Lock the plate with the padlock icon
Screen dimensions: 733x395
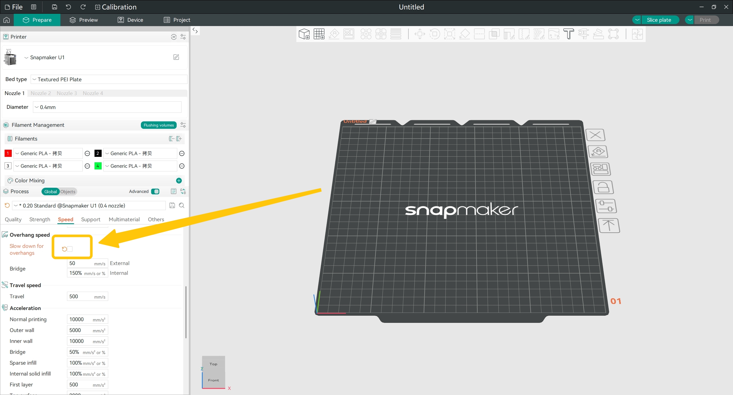603,187
